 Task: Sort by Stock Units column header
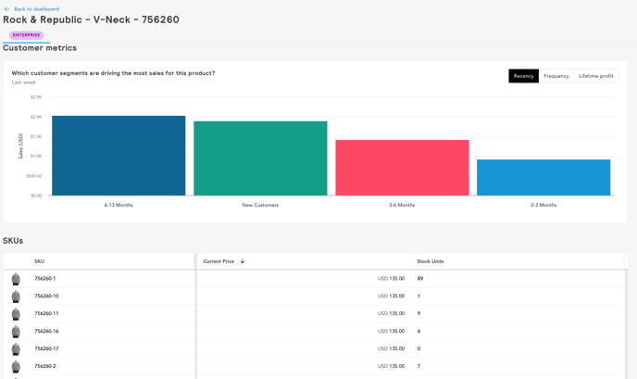[430, 261]
